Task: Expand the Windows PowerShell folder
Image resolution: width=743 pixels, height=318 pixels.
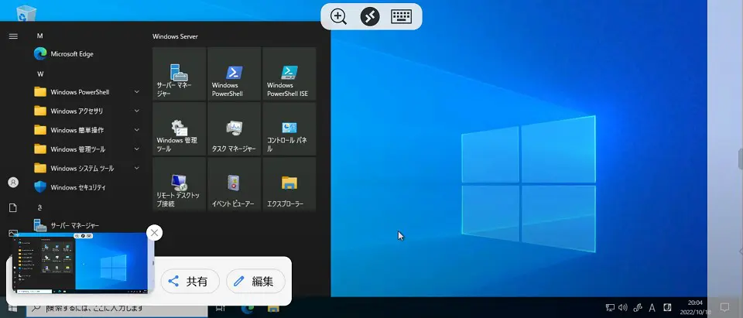Action: (x=85, y=91)
